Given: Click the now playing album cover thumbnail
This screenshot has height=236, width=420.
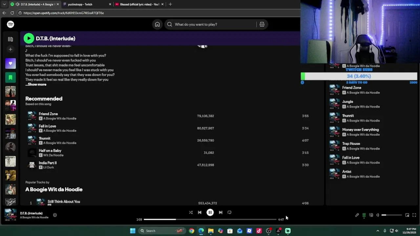Looking at the screenshot, I should pos(10,215).
